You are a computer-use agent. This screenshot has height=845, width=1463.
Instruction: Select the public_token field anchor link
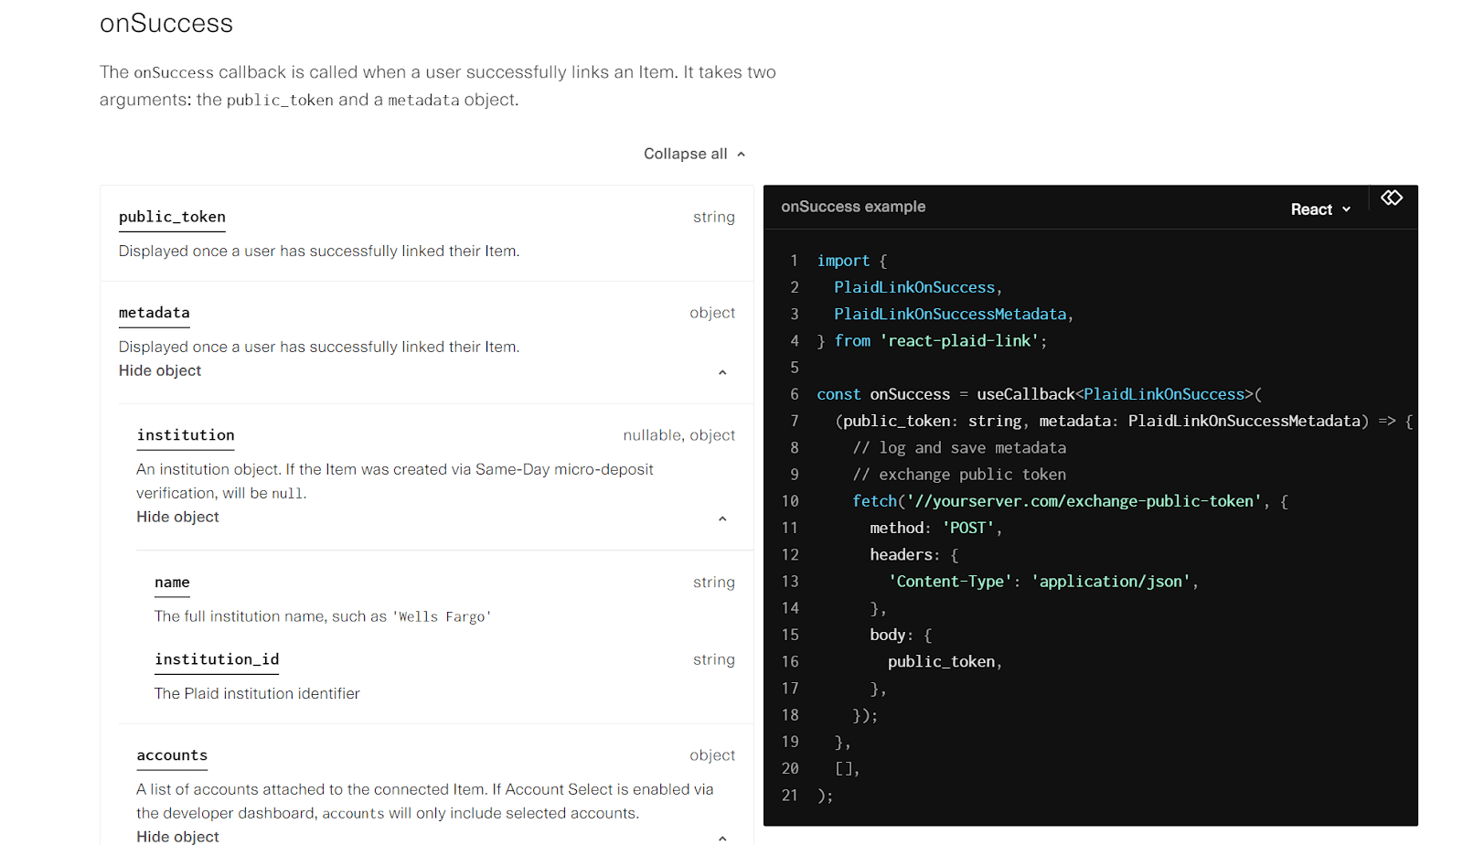point(172,217)
